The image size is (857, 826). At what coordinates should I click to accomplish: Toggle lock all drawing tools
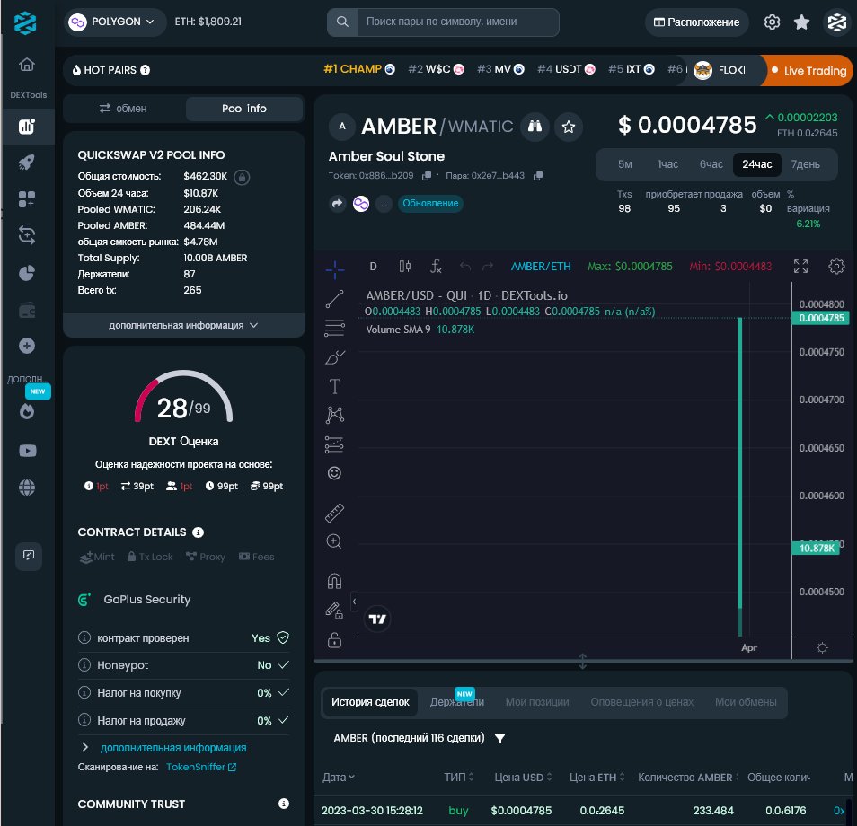[x=334, y=640]
